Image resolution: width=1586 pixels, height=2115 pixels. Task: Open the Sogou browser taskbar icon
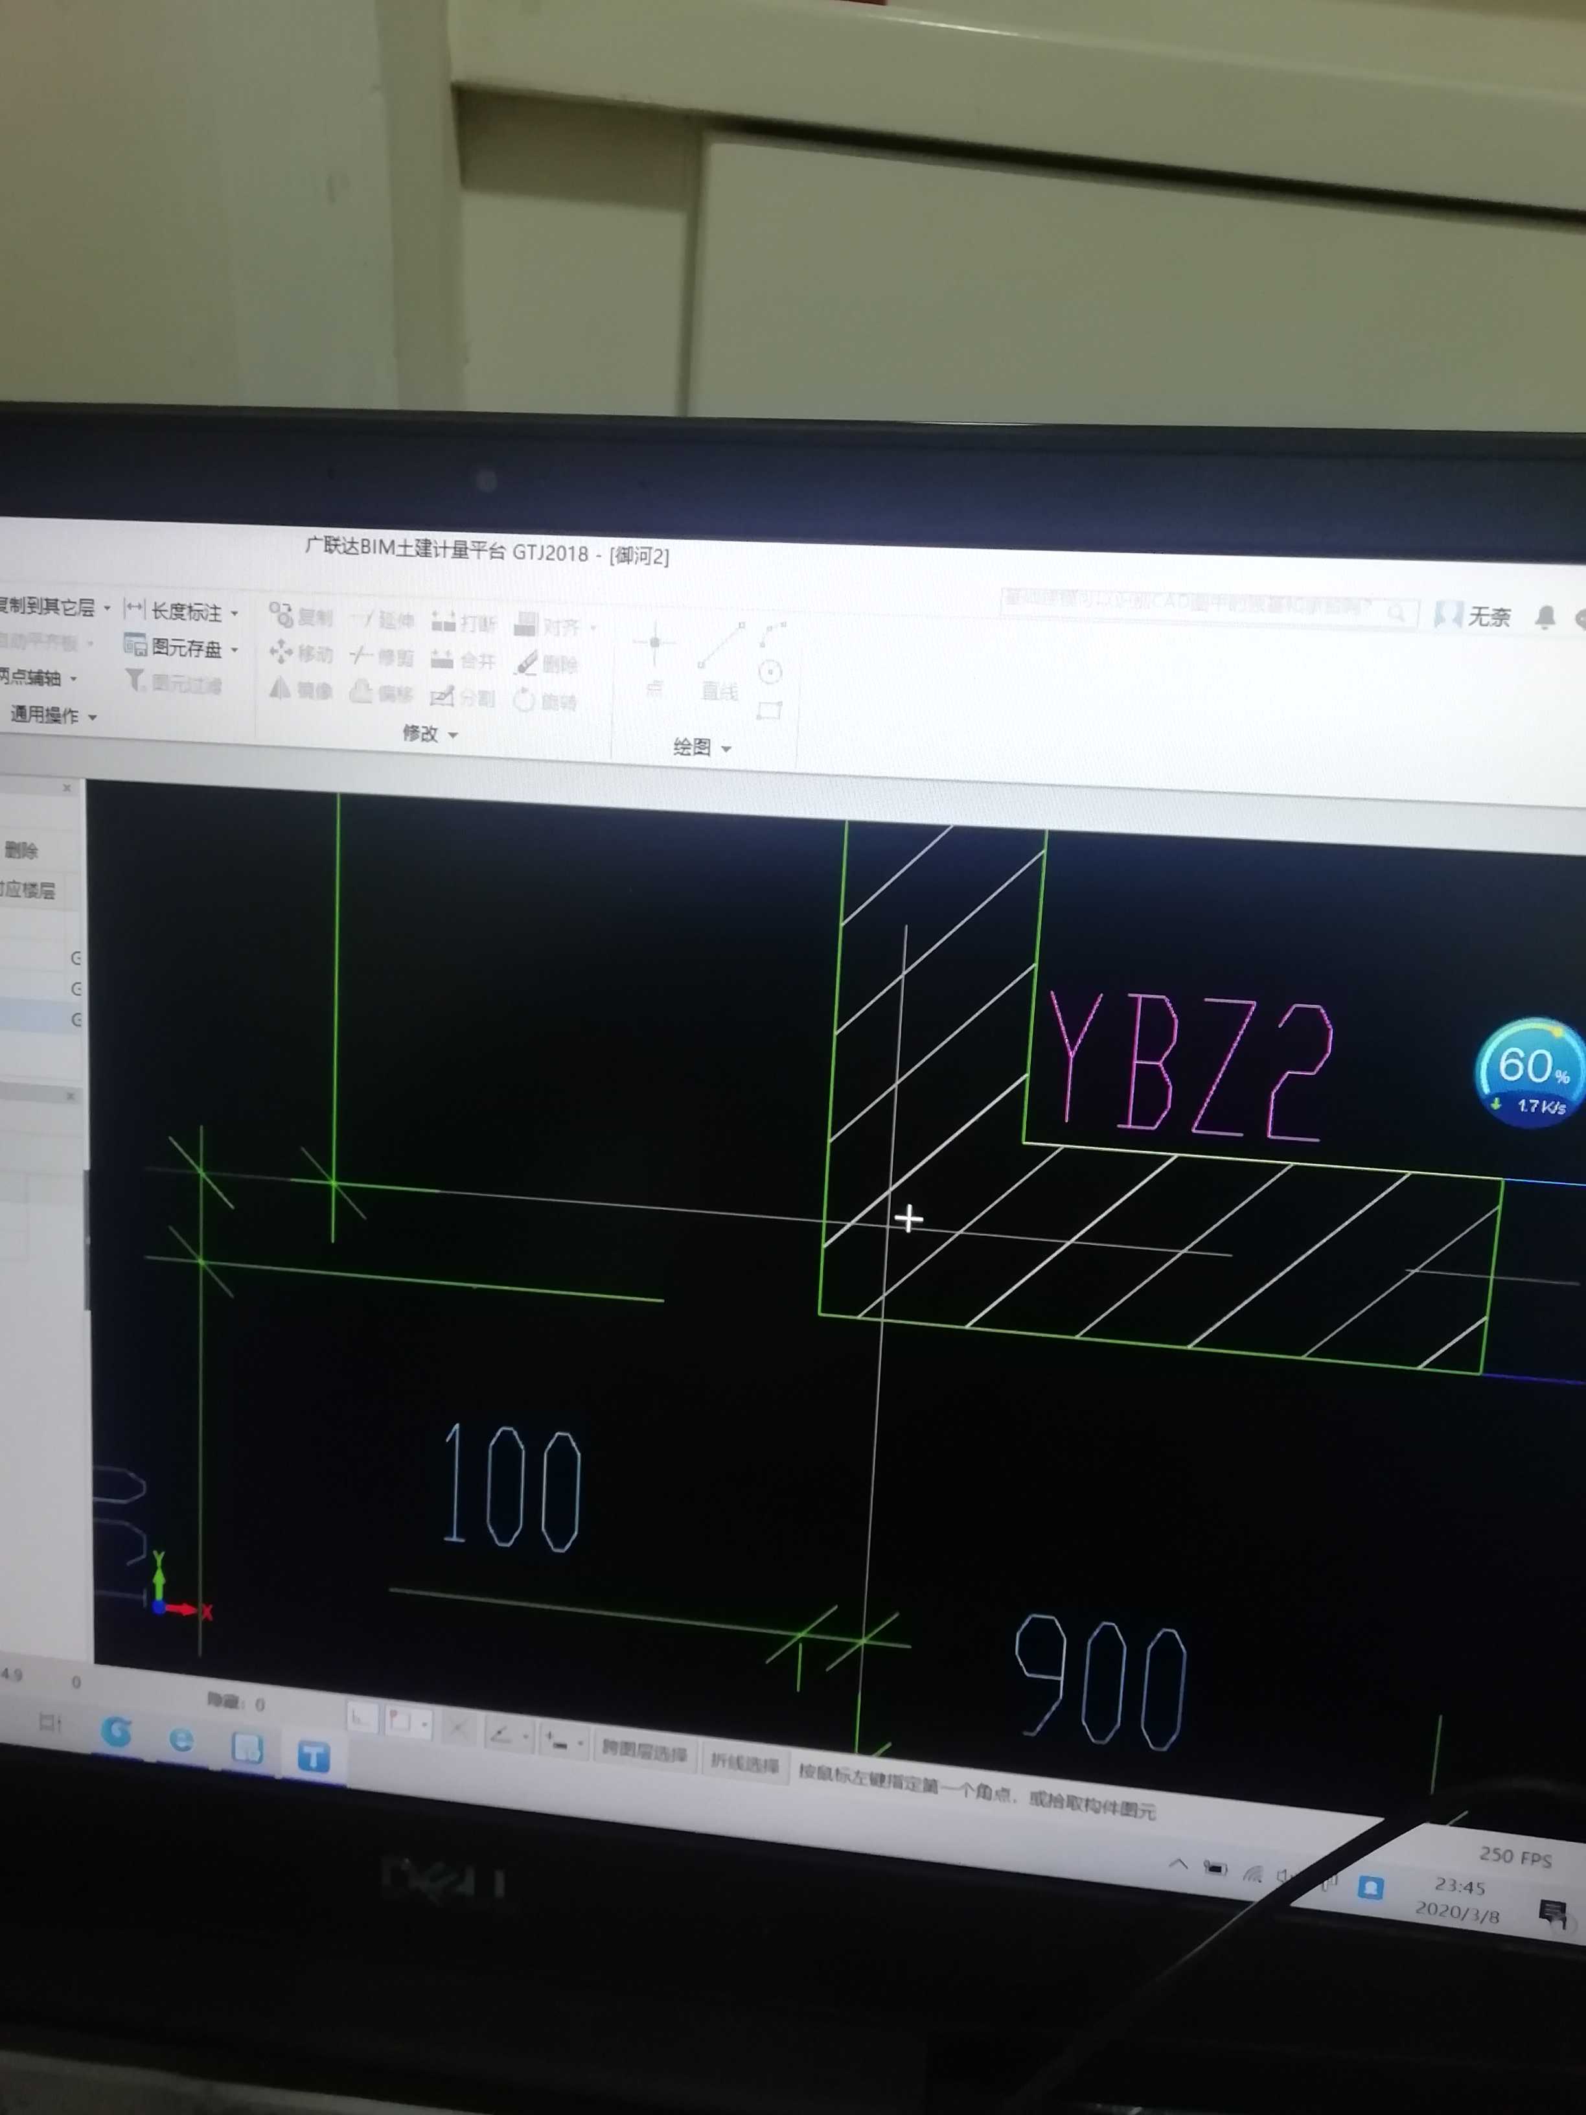click(x=117, y=1733)
